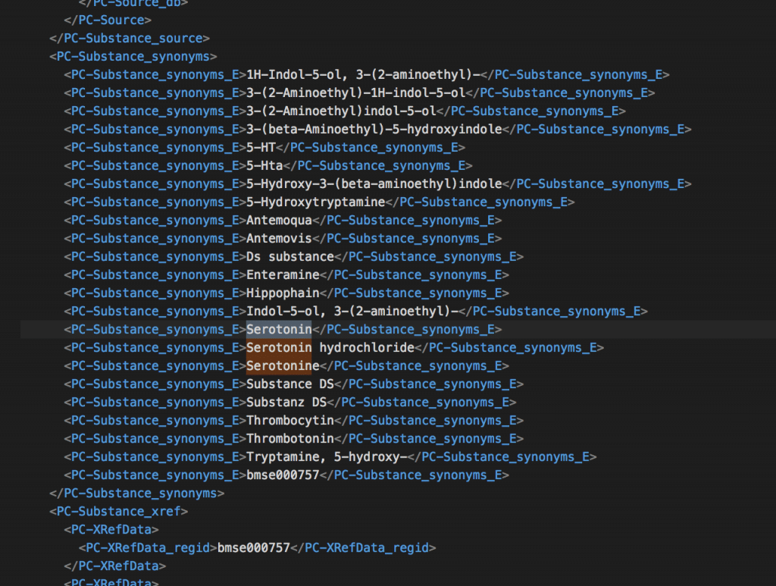Screen dimensions: 776x586
Task: Click 'bmse000757' inside PC-XRefData_regid element
Action: [x=253, y=548]
